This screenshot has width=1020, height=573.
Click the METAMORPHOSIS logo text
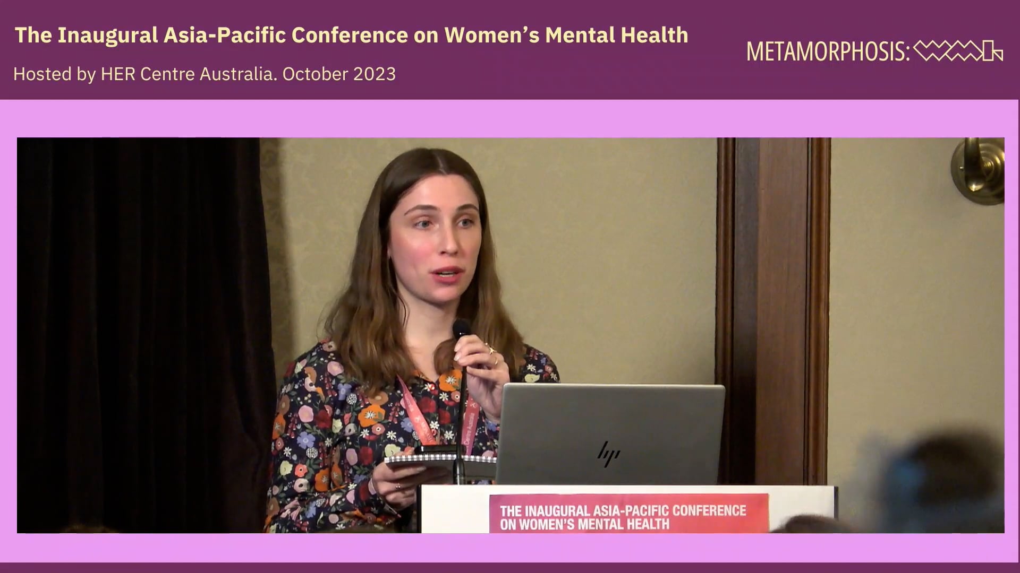[828, 51]
